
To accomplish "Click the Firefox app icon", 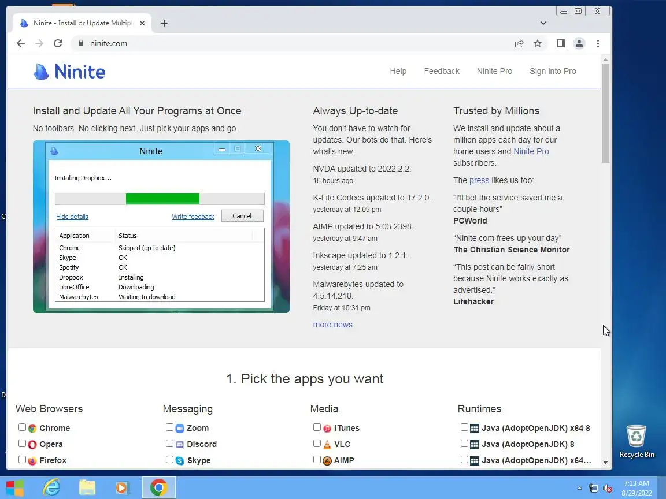I will tap(32, 461).
